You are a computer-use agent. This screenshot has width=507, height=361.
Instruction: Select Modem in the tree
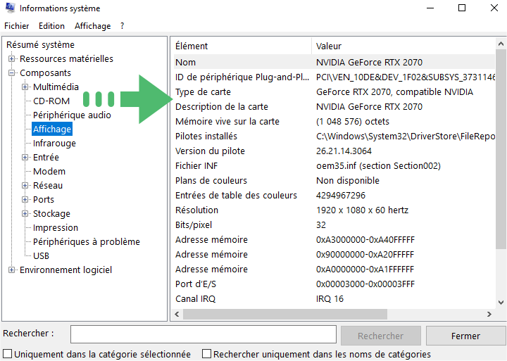coord(49,171)
